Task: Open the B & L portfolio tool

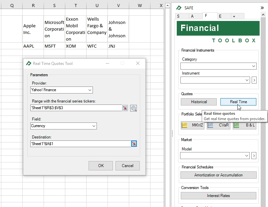Action: [x=244, y=125]
